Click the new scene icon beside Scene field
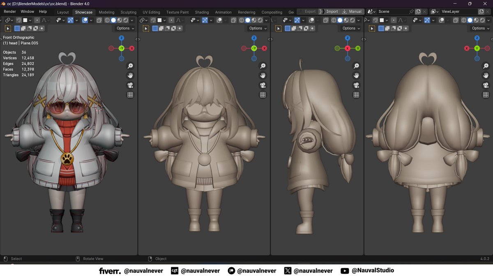 (418, 11)
